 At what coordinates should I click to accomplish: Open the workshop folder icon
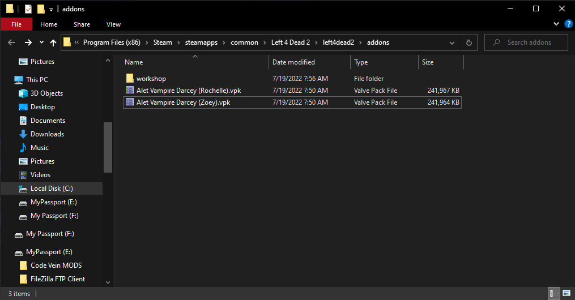[x=130, y=79]
